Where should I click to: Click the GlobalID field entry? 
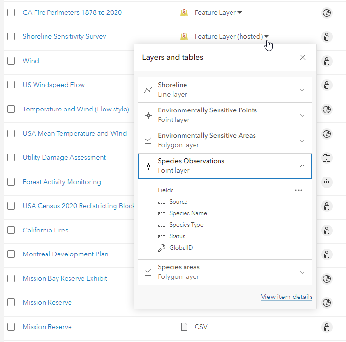click(x=181, y=248)
